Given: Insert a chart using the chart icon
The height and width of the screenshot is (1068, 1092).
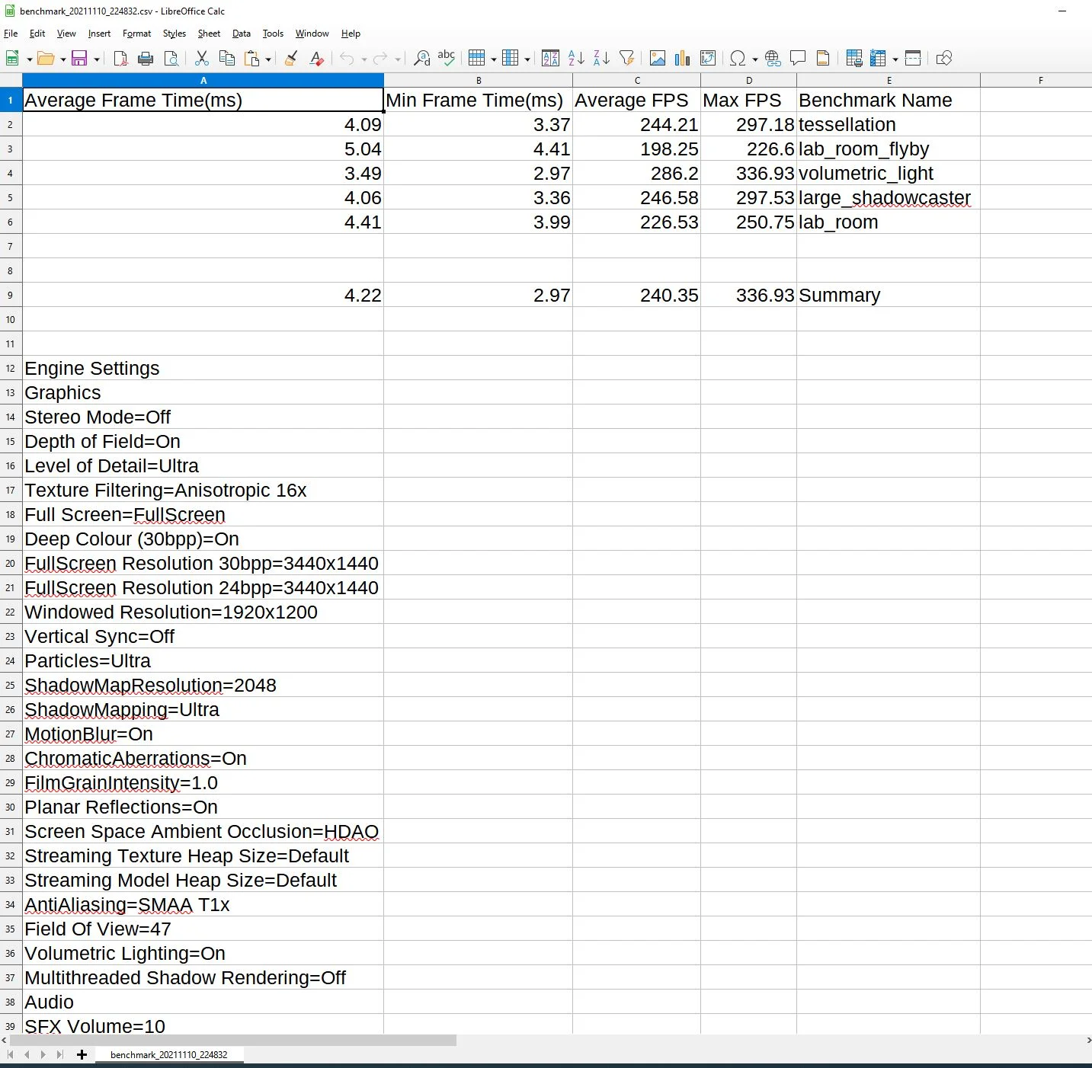Looking at the screenshot, I should pos(682,58).
